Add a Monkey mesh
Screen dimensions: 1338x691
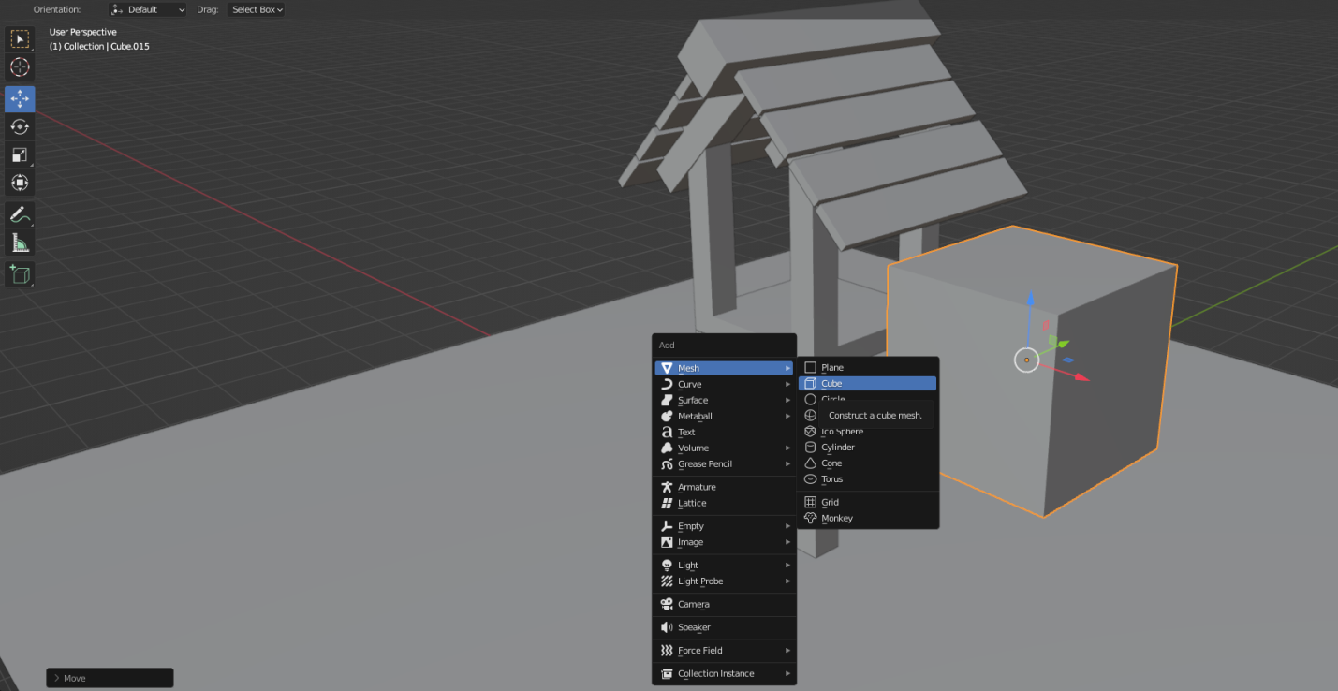coord(868,518)
